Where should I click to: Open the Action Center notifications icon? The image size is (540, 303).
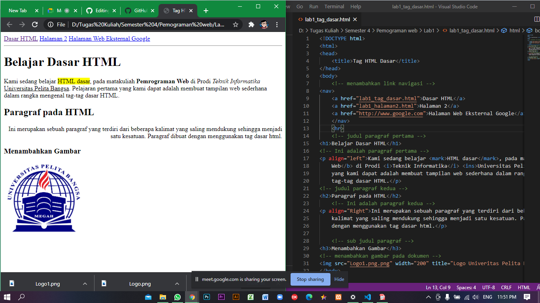coord(527,297)
